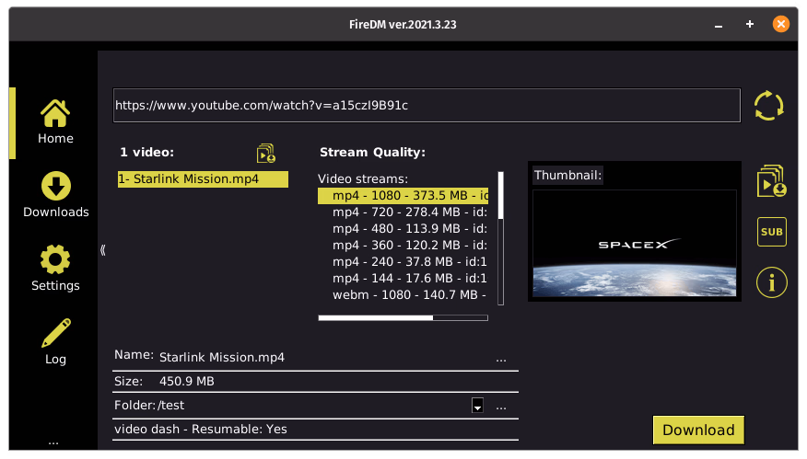The image size is (807, 459).
Task: Click the YouTube URL input field
Action: [x=427, y=106]
